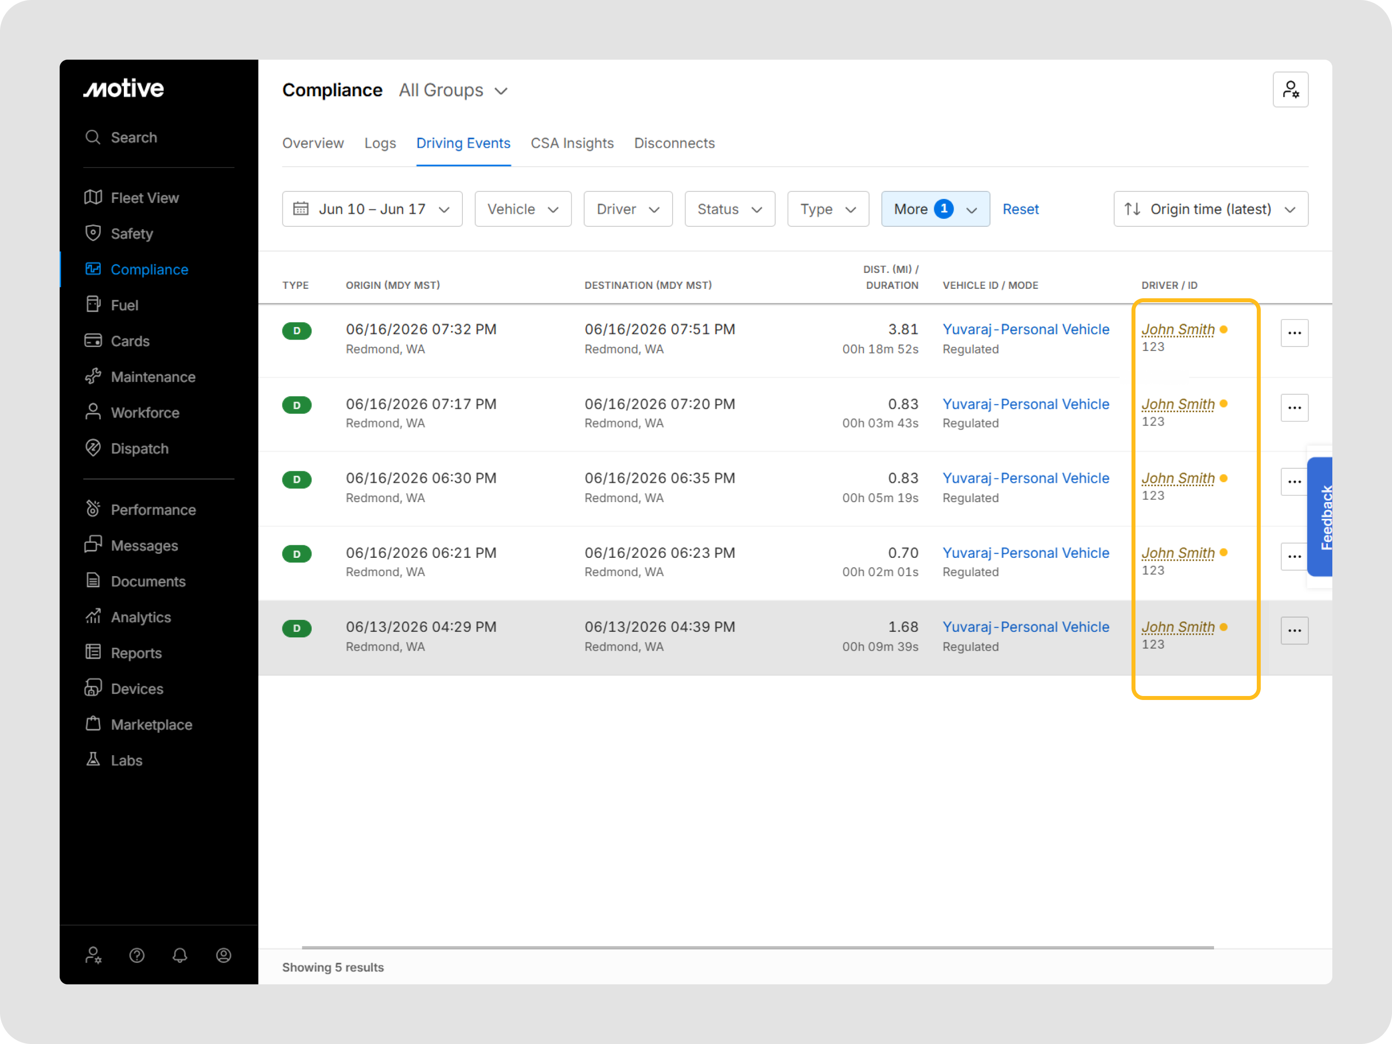Expand the All Groups selector
The width and height of the screenshot is (1392, 1044).
click(453, 90)
